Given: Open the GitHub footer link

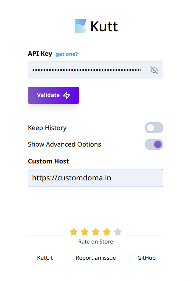Looking at the screenshot, I should tap(146, 258).
